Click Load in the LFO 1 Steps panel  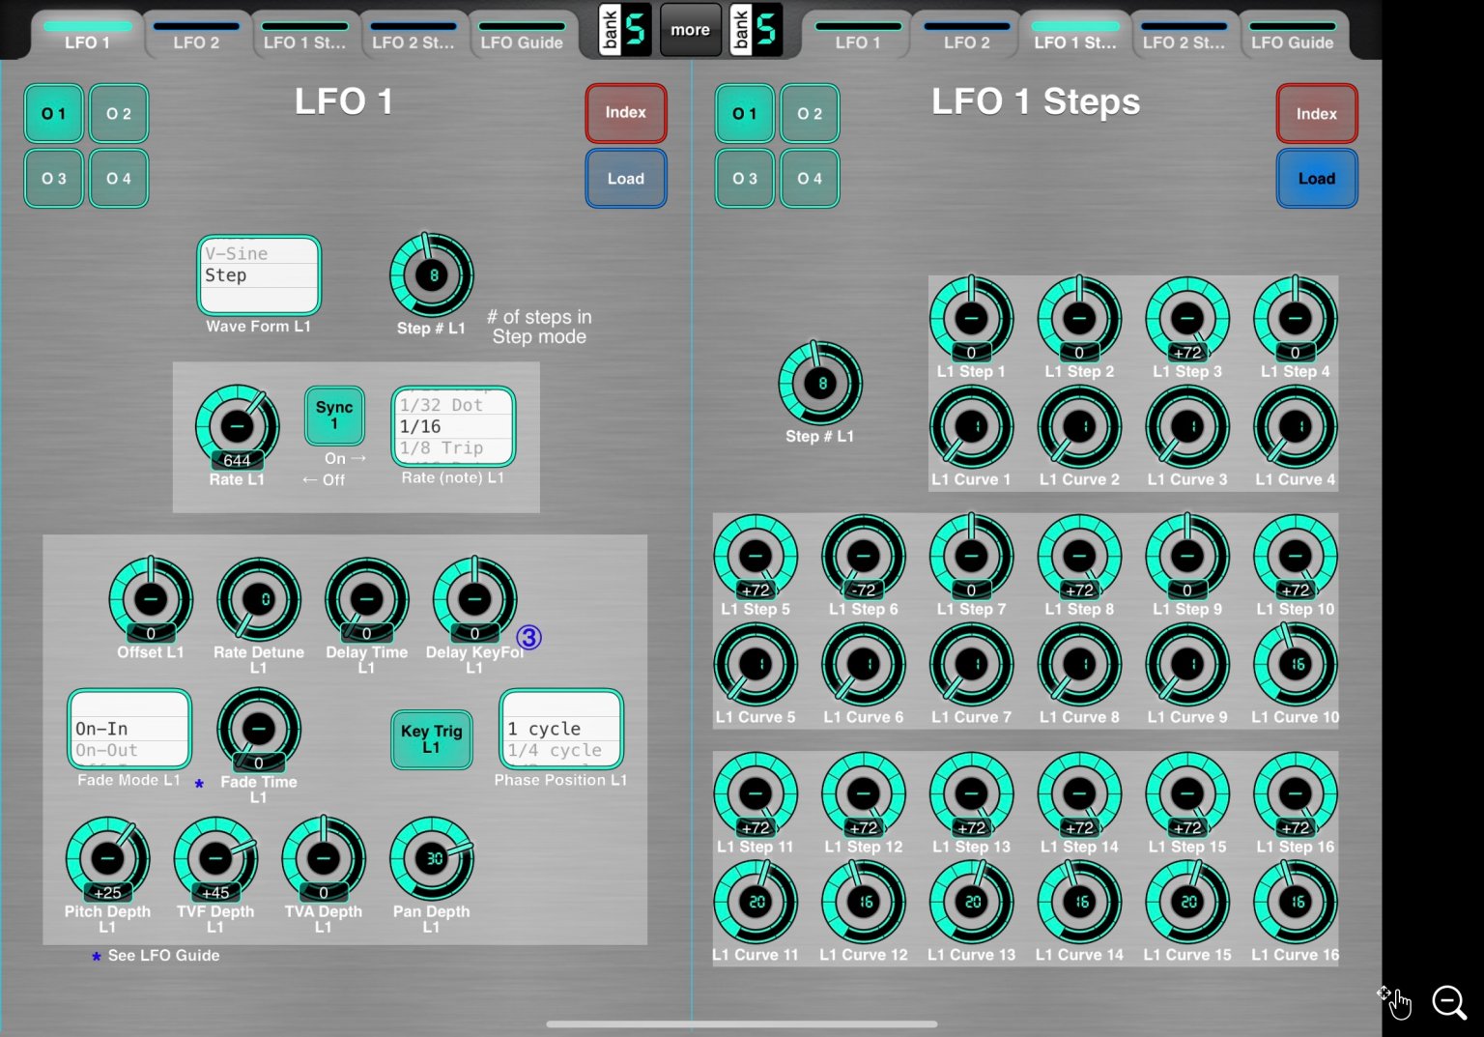point(1317,179)
